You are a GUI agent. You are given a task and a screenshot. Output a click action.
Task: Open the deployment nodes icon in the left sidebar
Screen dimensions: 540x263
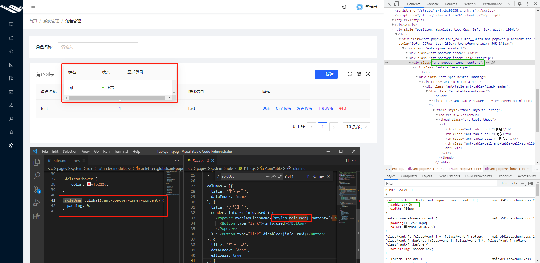(11, 105)
